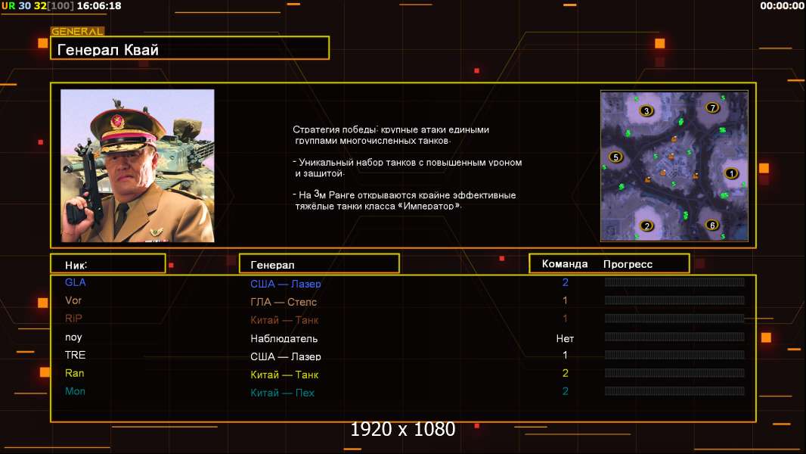Select the Ник column header
The width and height of the screenshot is (806, 454).
click(x=107, y=264)
